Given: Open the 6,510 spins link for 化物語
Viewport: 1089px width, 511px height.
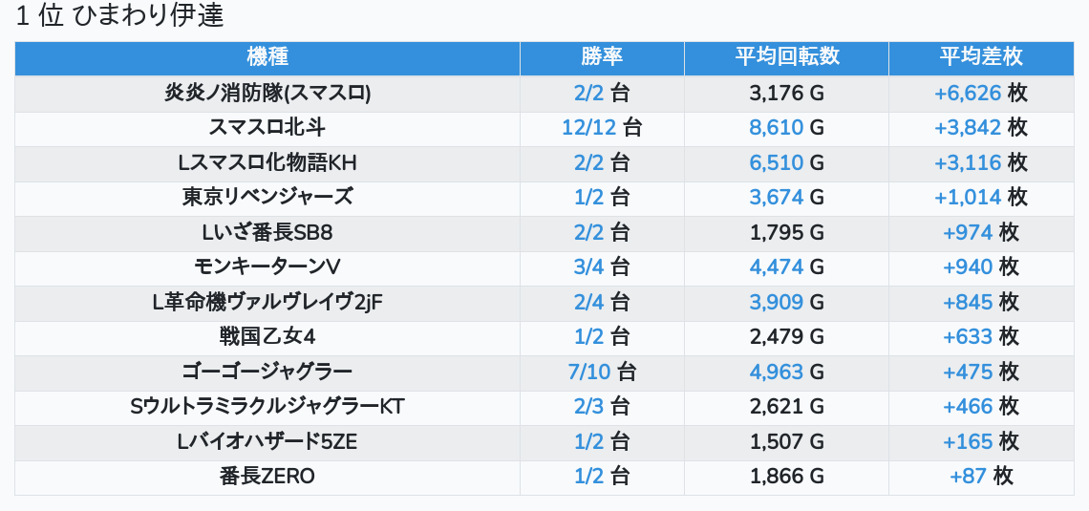Looking at the screenshot, I should click(776, 162).
